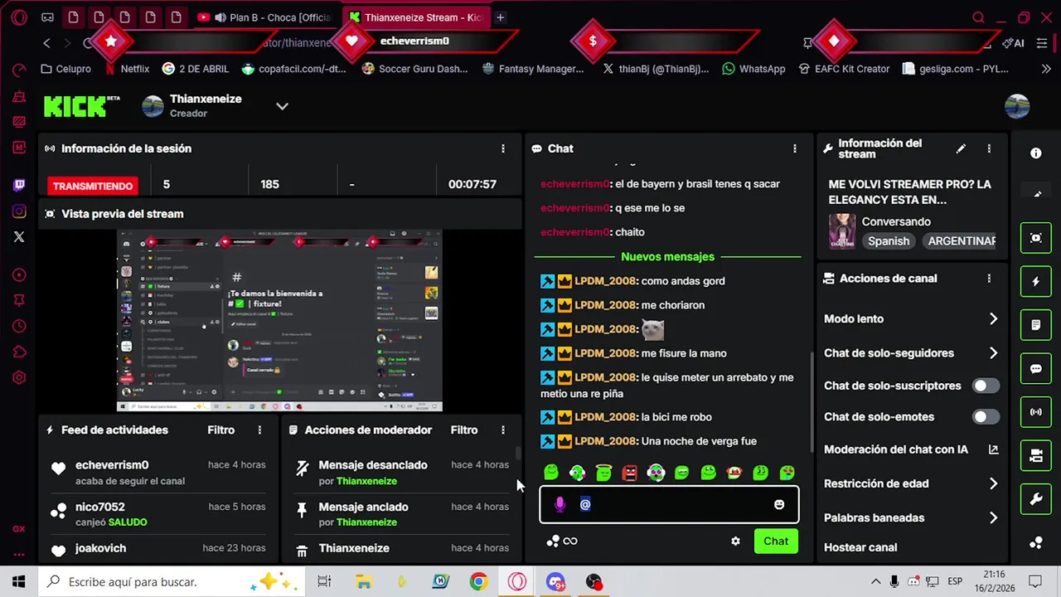Open the Thianxeneize Creador dropdown chevron
The image size is (1061, 597).
tap(282, 106)
